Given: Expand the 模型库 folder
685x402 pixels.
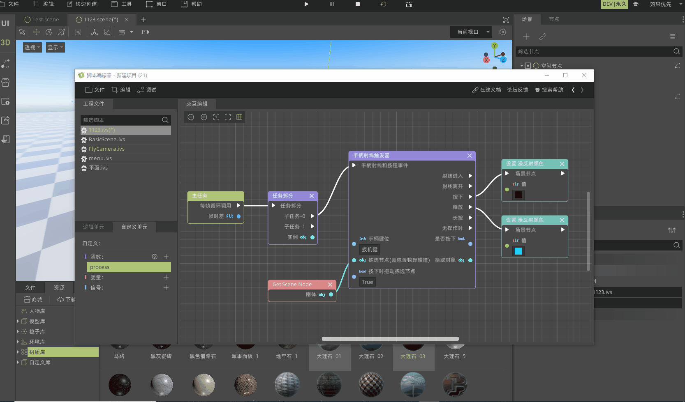Looking at the screenshot, I should point(18,321).
